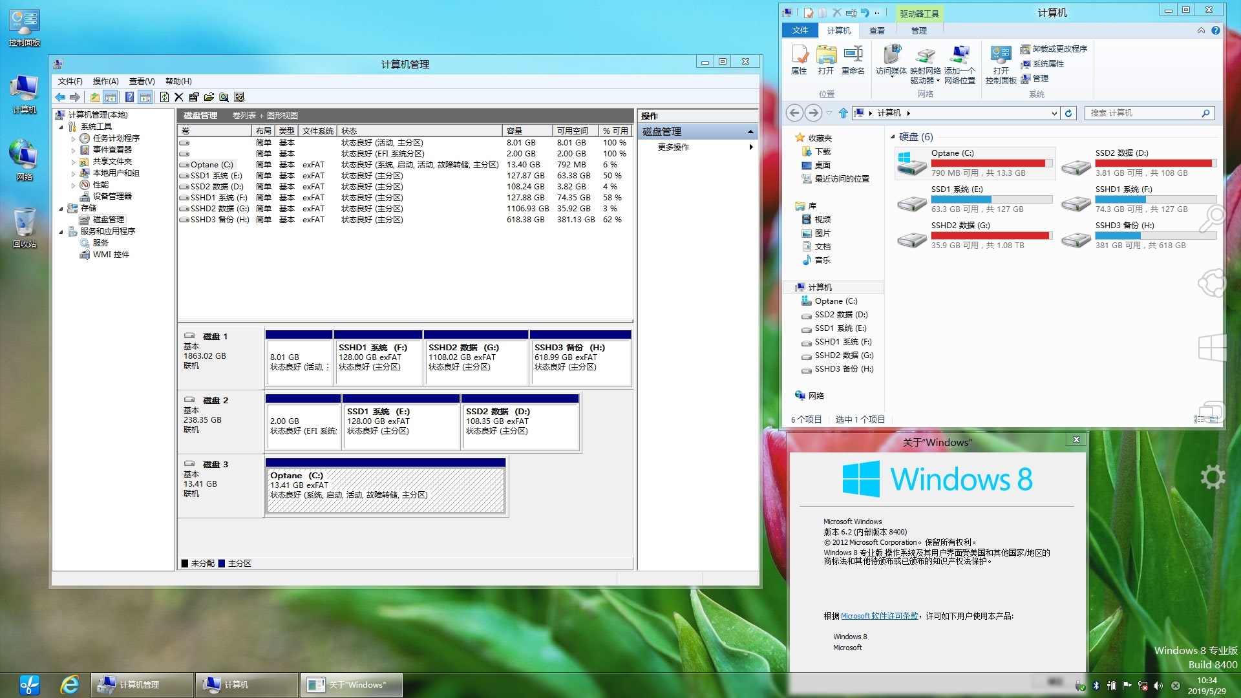This screenshot has width=1241, height=698.
Task: Sort volumes by the 容量 column header
Action: [527, 131]
